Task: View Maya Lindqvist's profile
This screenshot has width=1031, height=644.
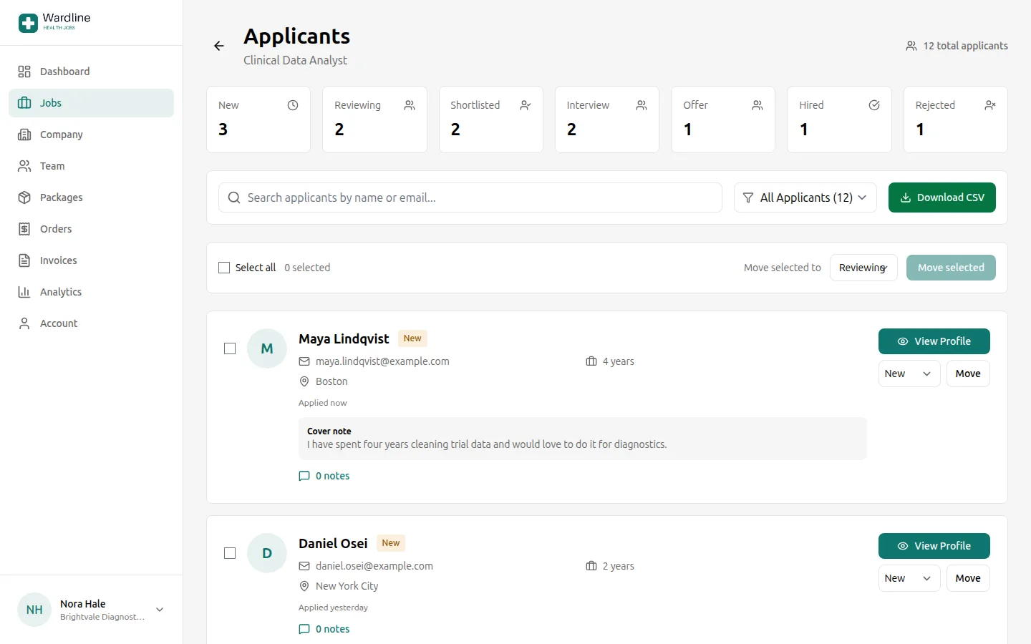Action: pos(934,341)
